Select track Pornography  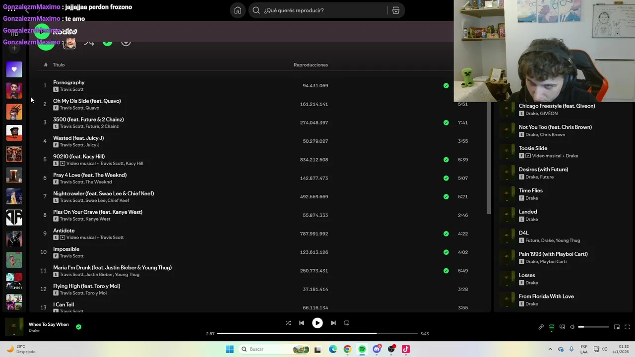[x=69, y=82]
